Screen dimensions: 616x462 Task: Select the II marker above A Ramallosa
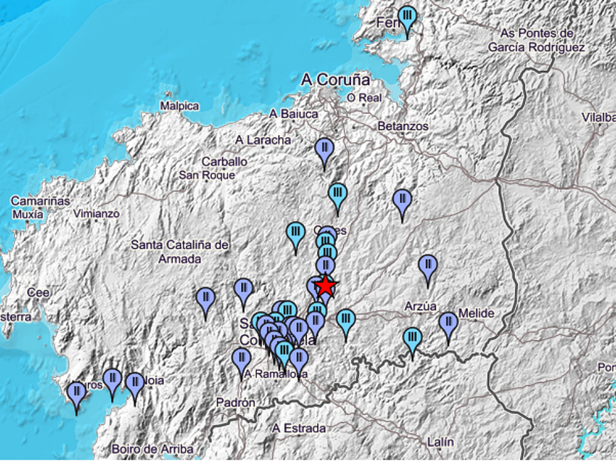pos(241,357)
